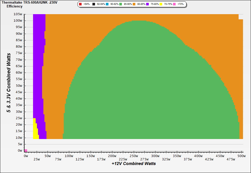The image size is (251, 173).
Task: Click the '+12V Combined Watts' axis label
Action: 134,163
